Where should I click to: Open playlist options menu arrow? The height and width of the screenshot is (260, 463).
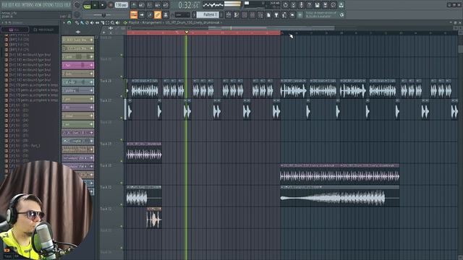point(64,22)
